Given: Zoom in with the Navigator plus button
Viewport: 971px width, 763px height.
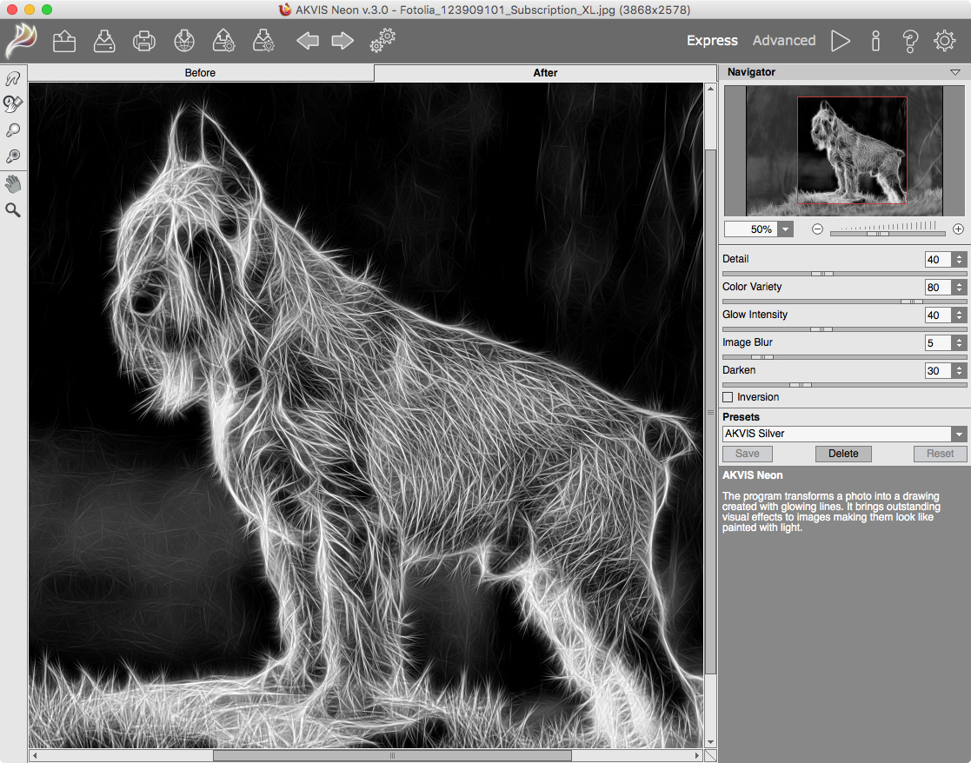Looking at the screenshot, I should [958, 229].
